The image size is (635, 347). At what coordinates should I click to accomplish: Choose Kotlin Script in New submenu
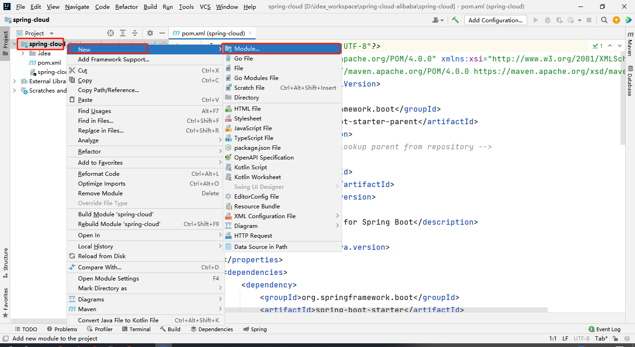coord(282,167)
